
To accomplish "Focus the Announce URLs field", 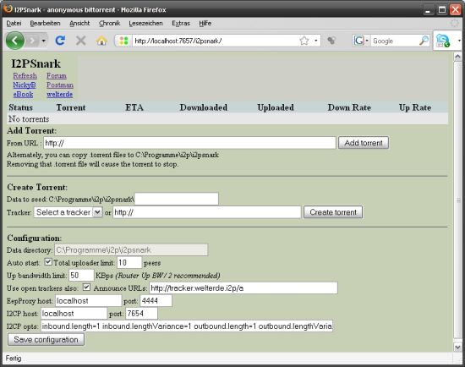I will click(x=243, y=288).
